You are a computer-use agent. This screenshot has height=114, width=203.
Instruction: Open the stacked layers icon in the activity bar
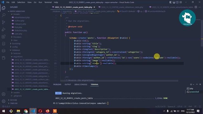coord(3,51)
